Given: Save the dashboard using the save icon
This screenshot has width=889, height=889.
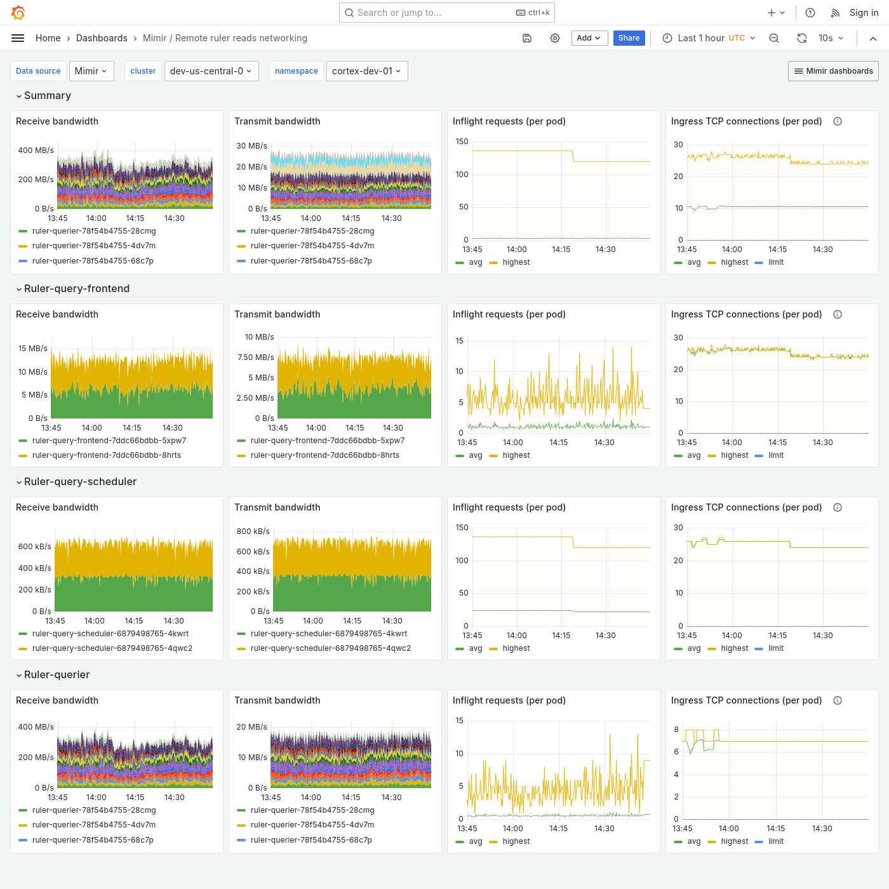Looking at the screenshot, I should click(527, 38).
